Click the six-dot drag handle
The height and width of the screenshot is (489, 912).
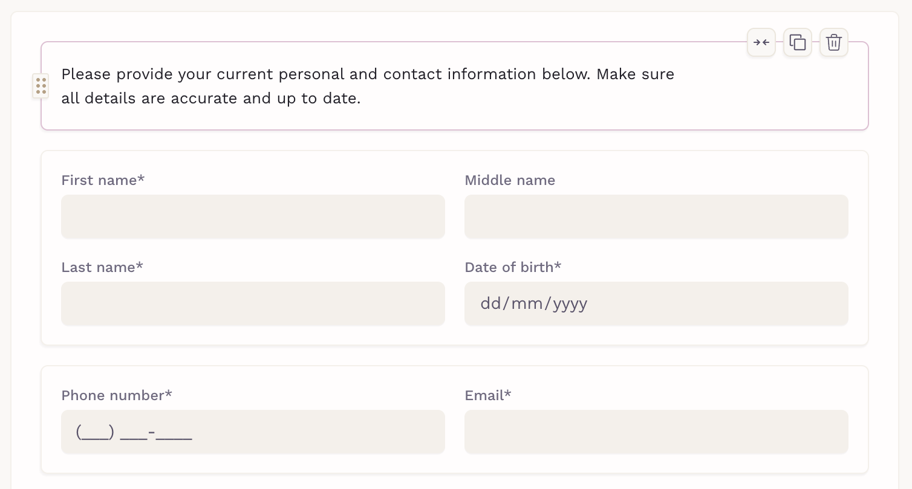pos(41,86)
